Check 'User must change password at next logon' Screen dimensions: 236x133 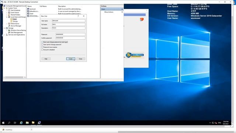42,42
